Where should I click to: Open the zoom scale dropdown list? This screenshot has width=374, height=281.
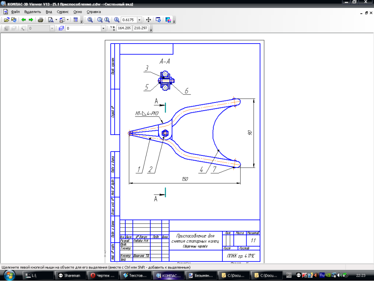pos(140,20)
